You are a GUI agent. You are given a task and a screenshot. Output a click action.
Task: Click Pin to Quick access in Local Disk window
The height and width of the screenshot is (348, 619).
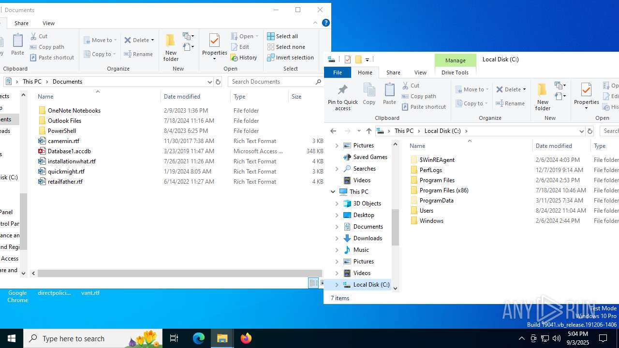coord(343,98)
